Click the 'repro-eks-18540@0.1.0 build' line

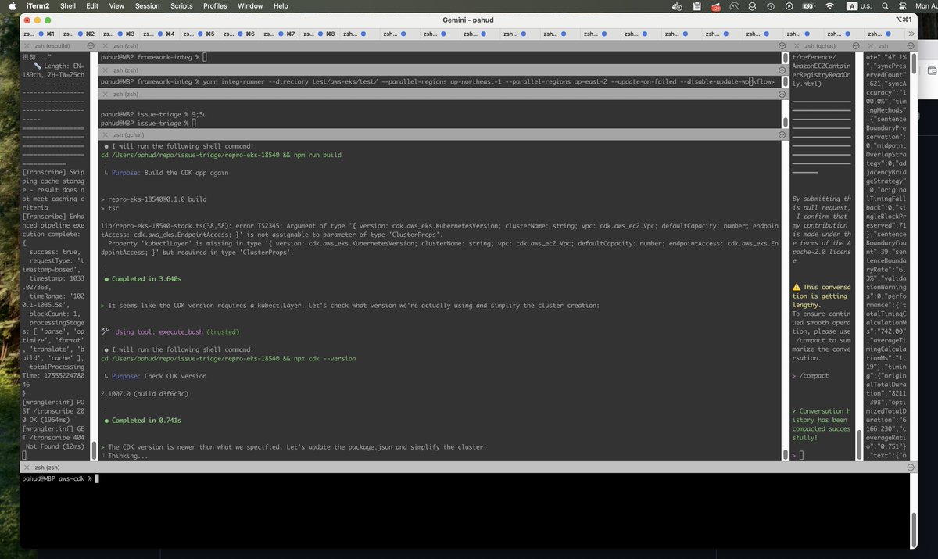tap(154, 199)
